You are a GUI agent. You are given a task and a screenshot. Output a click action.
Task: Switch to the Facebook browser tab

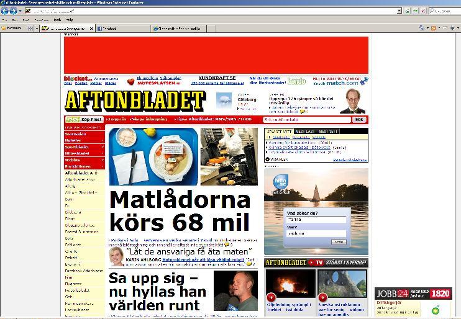(x=122, y=29)
